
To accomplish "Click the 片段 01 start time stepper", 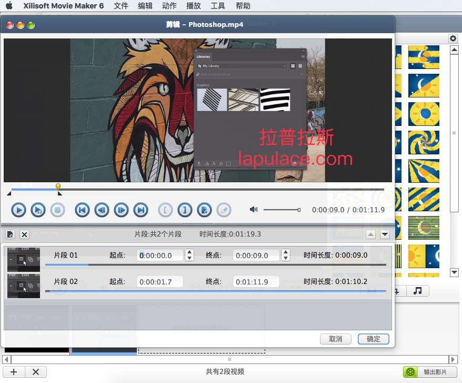I will point(189,255).
